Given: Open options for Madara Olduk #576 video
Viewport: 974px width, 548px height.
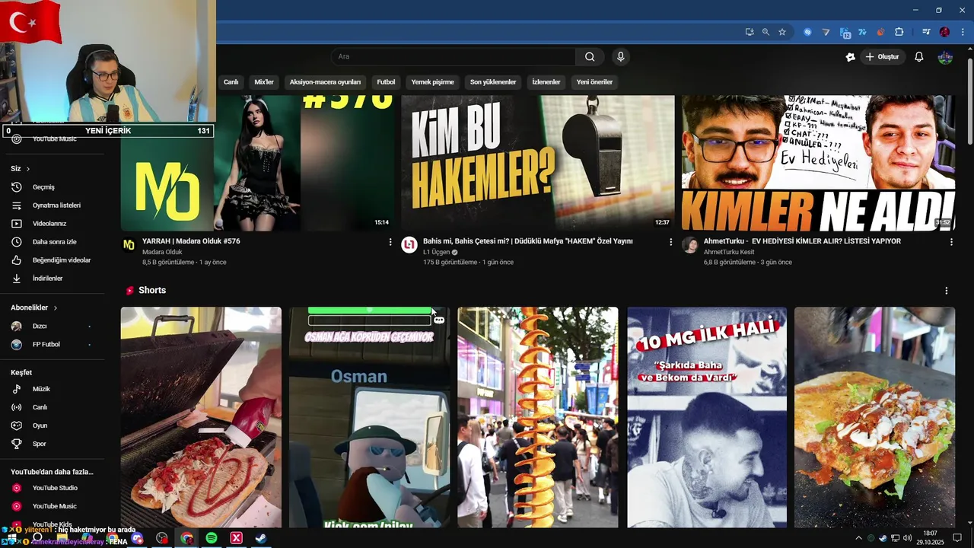Looking at the screenshot, I should (390, 242).
